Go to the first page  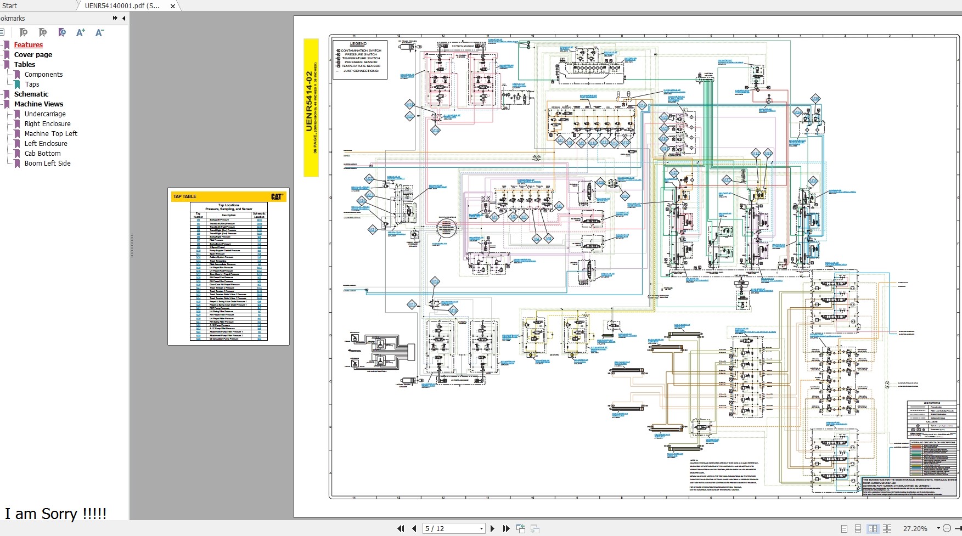(x=401, y=528)
